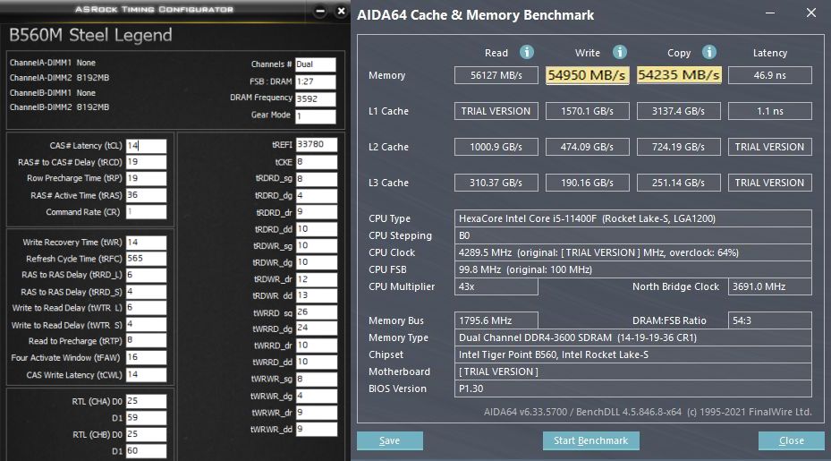Screen dimensions: 831x461
Task: Click the tRDWR_dr field
Action: [317, 279]
